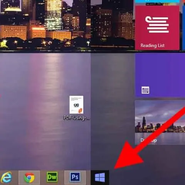Open the blue tile right of Reading List
This screenshot has height=185, width=185.
184,28
